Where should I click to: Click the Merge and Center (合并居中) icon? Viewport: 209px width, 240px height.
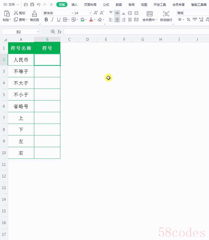(x=150, y=14)
